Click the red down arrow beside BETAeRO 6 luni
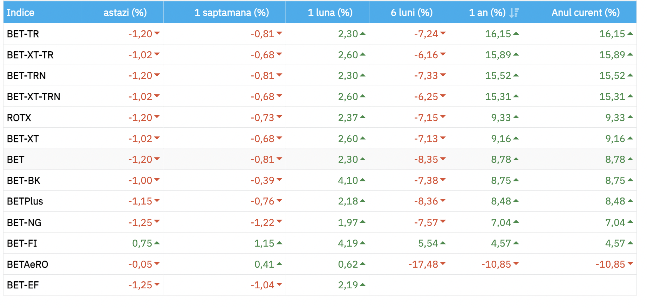Viewport: 647px width, 308px height. click(443, 263)
